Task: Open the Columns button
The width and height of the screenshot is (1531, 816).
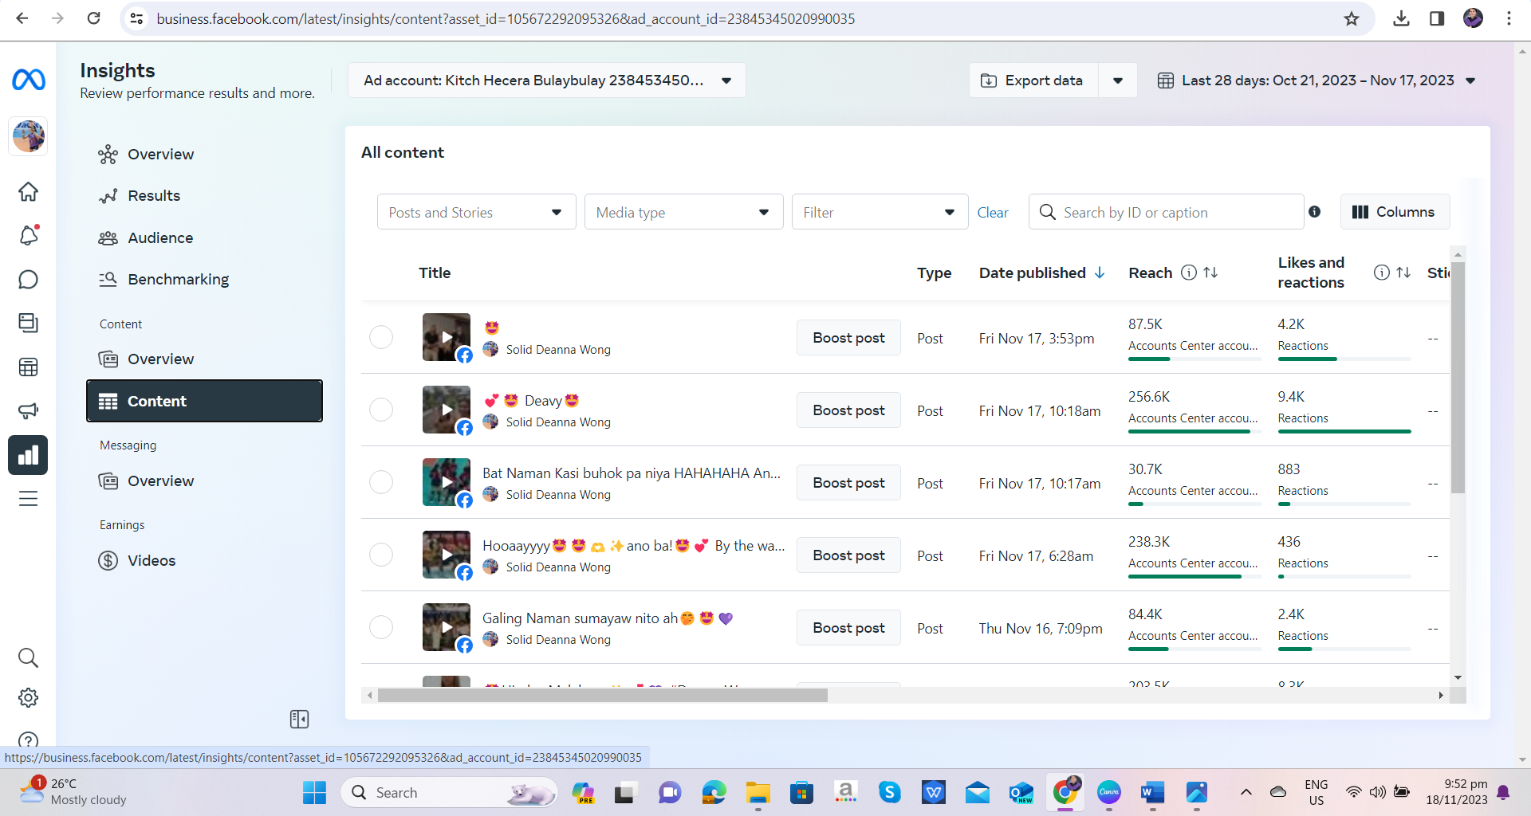Action: coord(1395,212)
